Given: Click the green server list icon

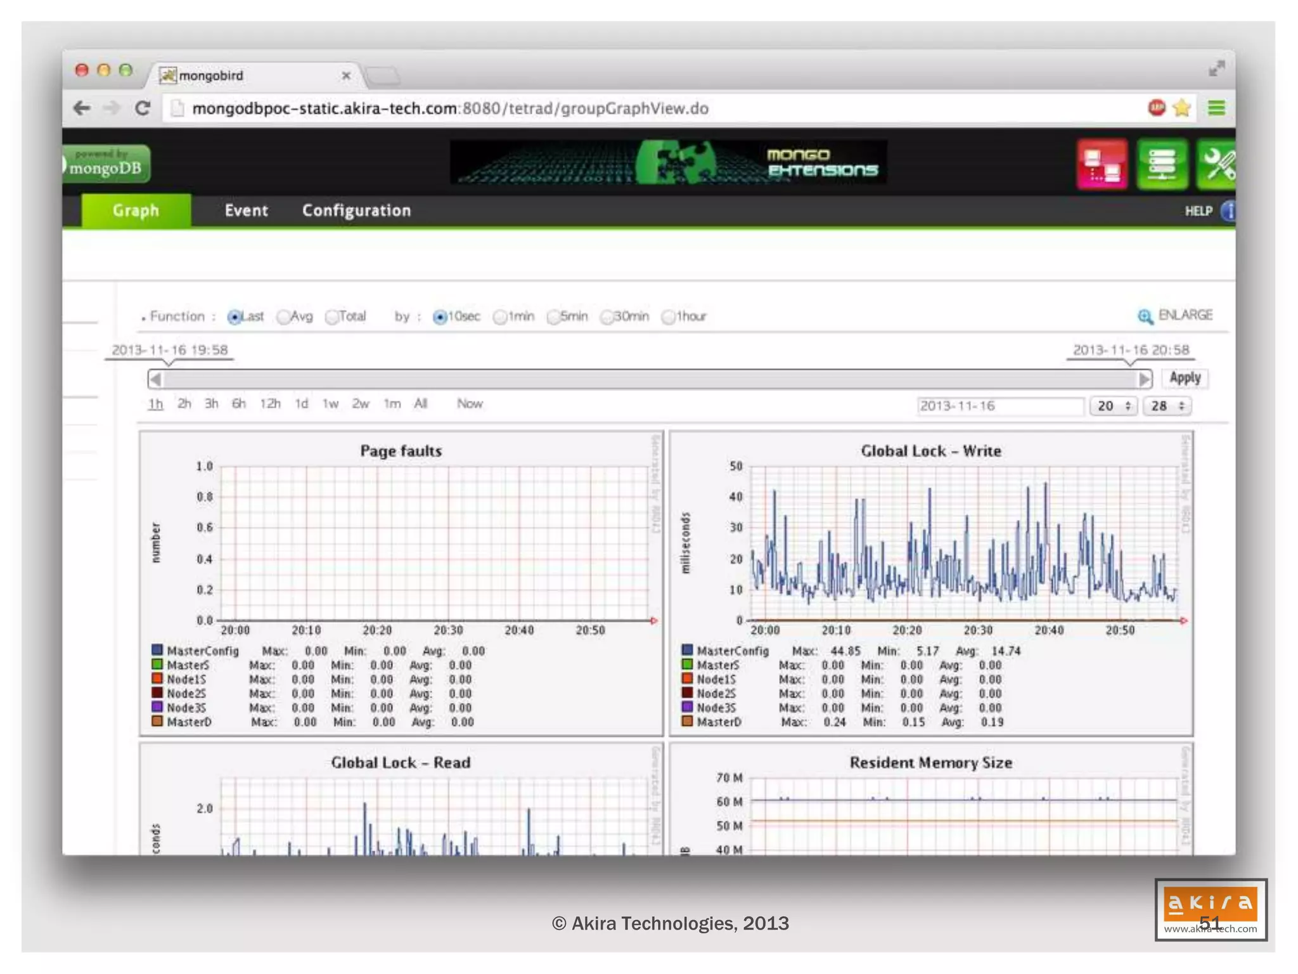Looking at the screenshot, I should tap(1161, 164).
